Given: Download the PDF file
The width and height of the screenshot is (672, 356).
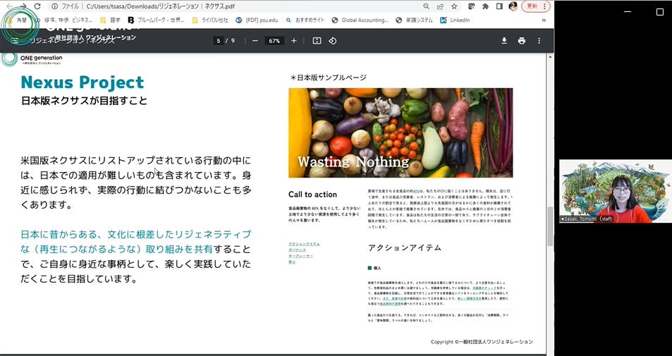Looking at the screenshot, I should tap(504, 41).
